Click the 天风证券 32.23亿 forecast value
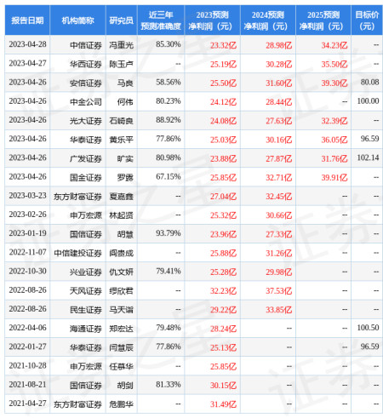Screen dimensions: 383x418 (x=223, y=290)
